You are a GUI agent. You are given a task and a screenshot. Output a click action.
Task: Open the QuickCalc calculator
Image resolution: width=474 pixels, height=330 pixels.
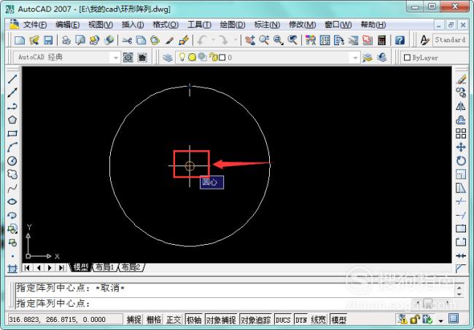[382, 40]
